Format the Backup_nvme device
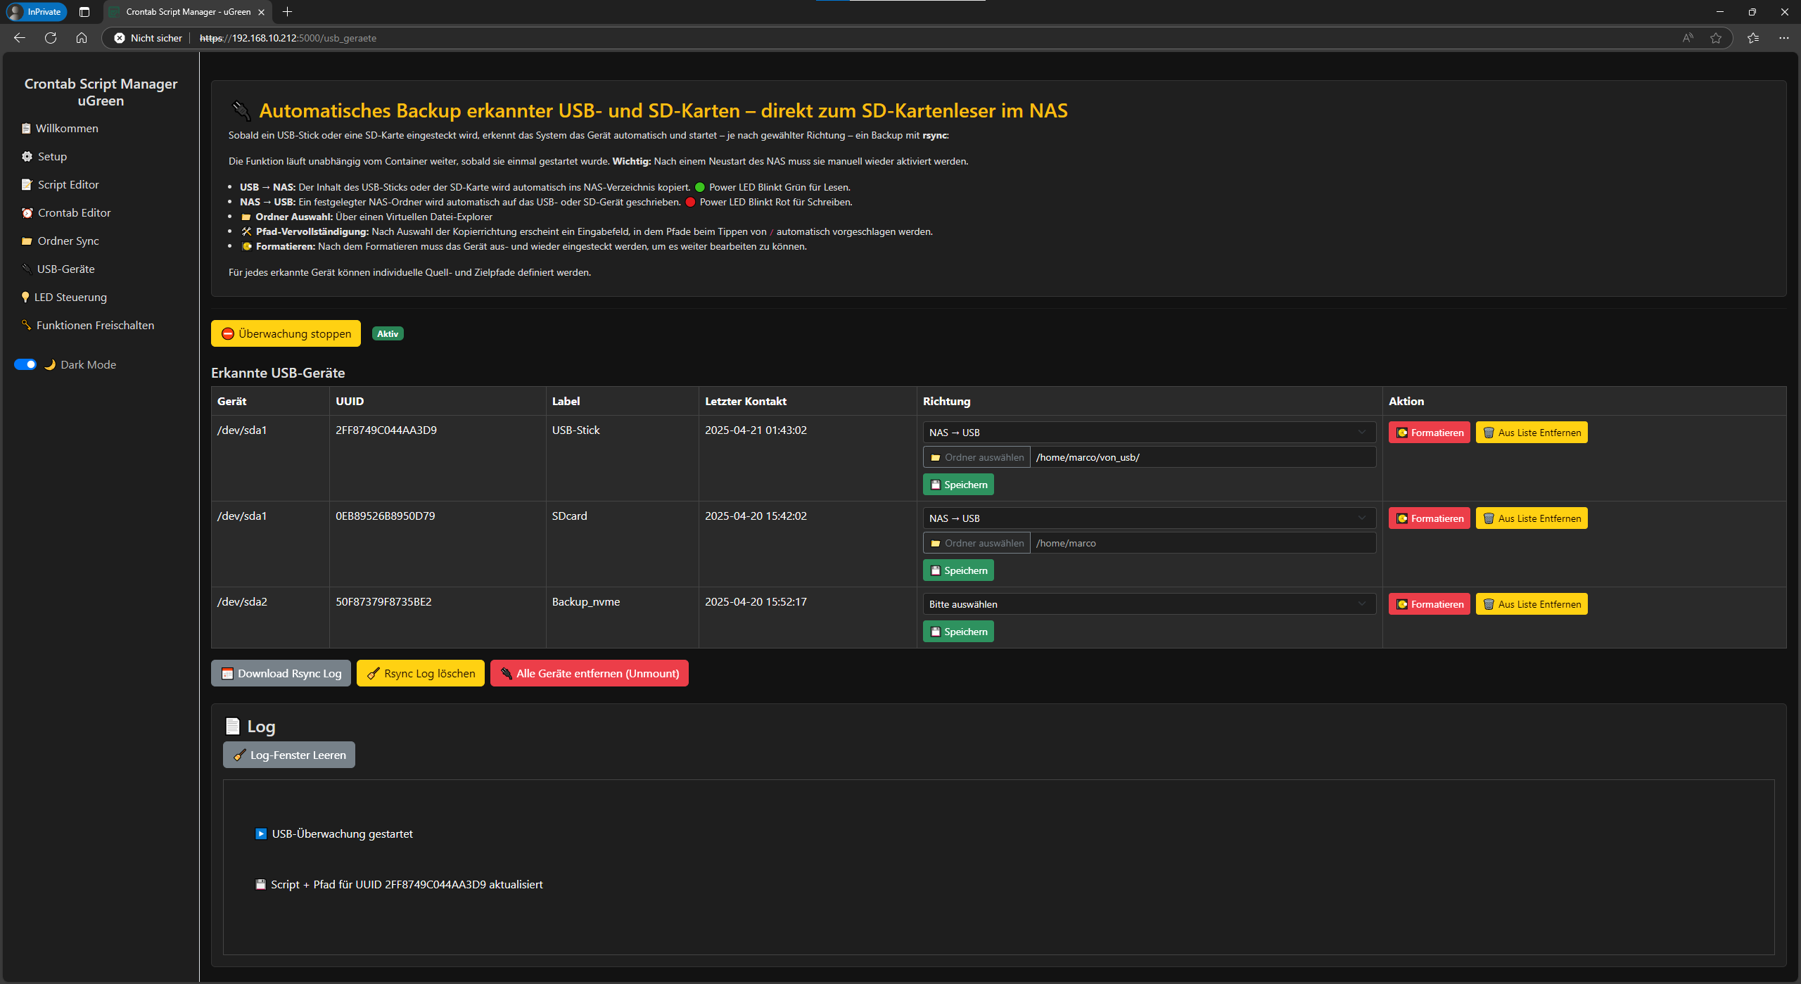 click(1429, 604)
